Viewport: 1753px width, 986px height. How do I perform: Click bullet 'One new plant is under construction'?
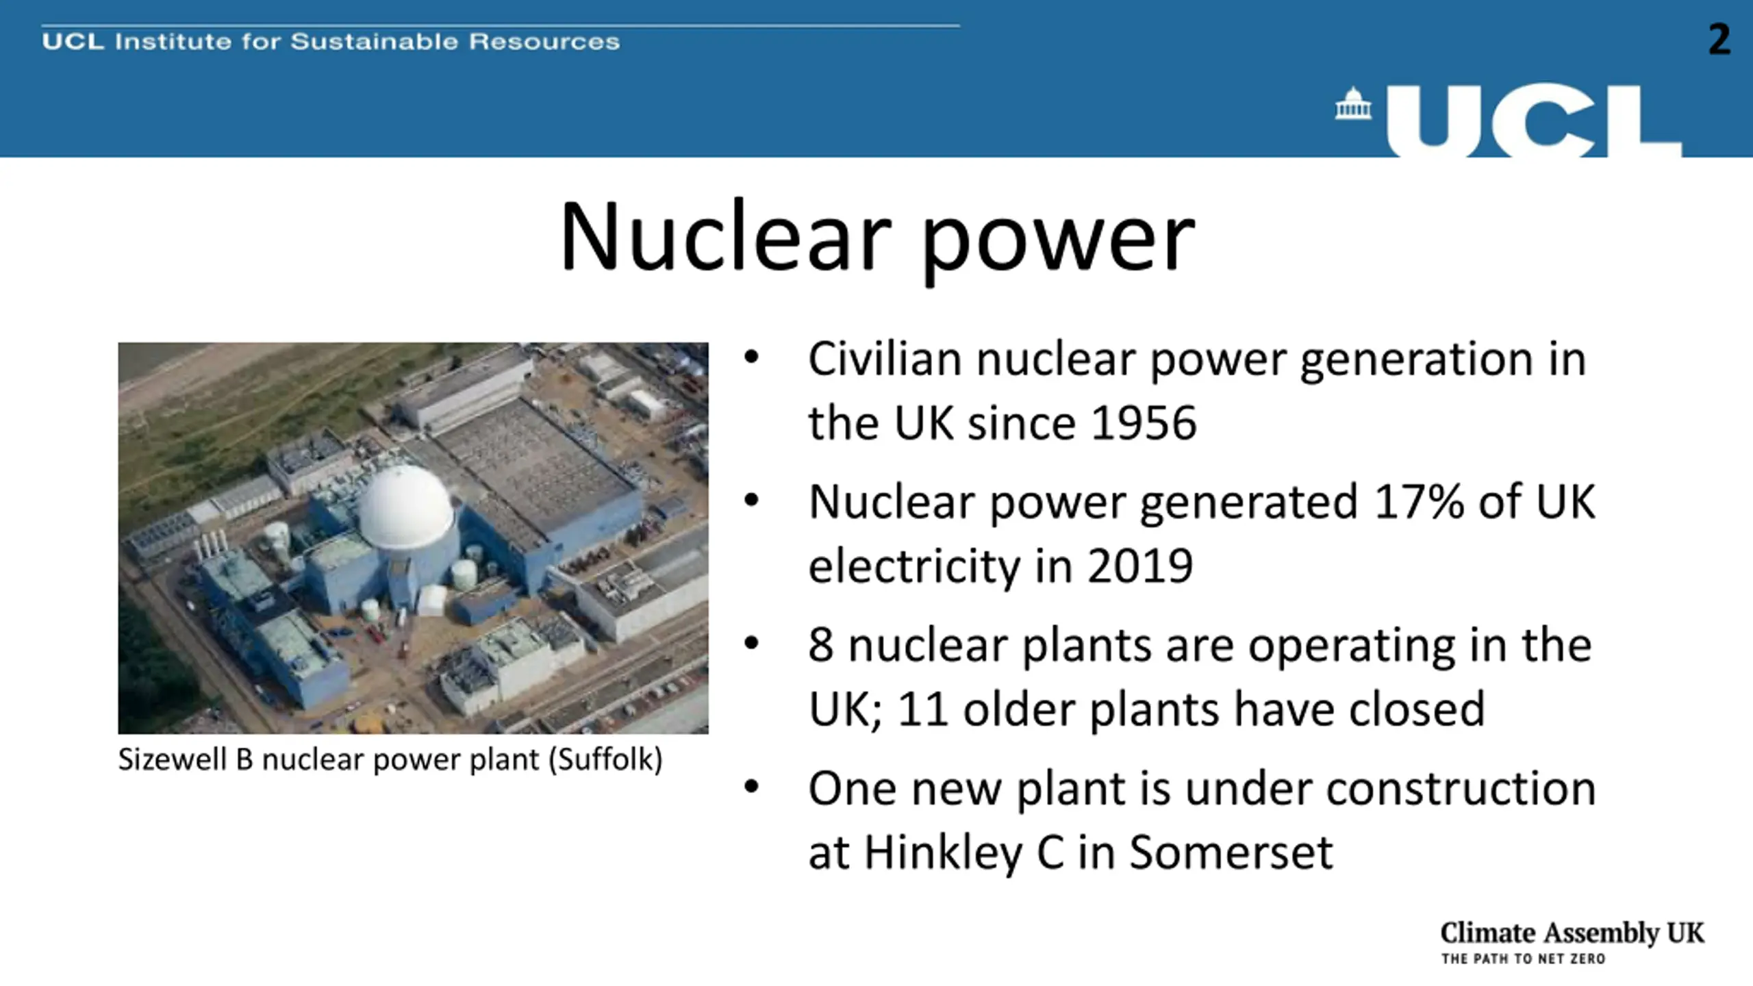pos(1202,789)
